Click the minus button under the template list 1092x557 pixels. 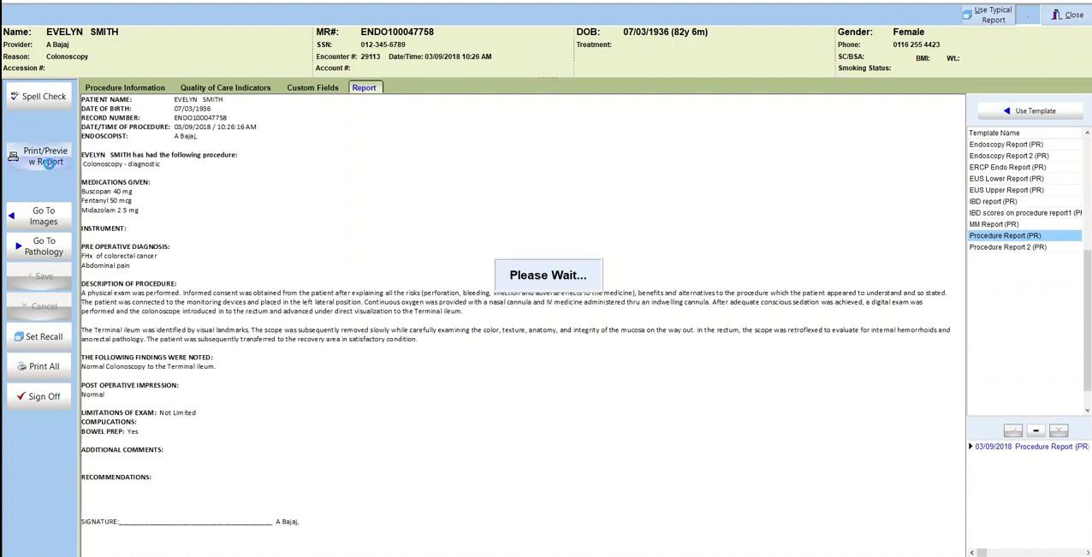[x=1036, y=430]
